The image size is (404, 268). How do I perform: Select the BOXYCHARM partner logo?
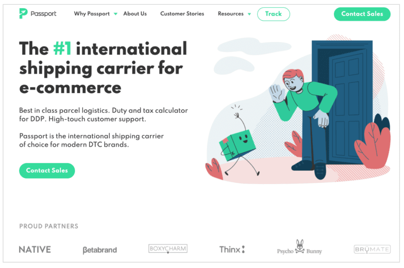coord(168,249)
